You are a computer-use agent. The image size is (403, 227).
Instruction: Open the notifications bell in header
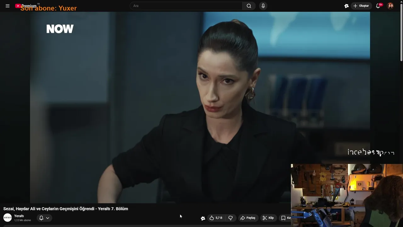pyautogui.click(x=378, y=6)
